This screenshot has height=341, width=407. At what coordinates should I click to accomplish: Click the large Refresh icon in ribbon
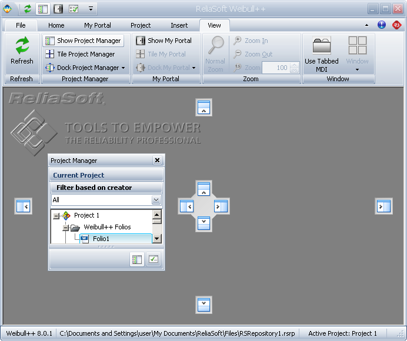tap(22, 46)
